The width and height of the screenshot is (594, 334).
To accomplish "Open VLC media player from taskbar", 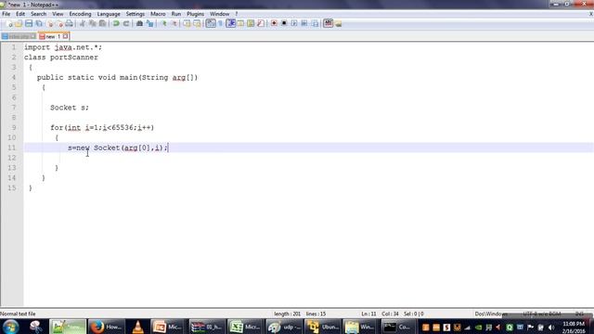I will click(x=138, y=327).
